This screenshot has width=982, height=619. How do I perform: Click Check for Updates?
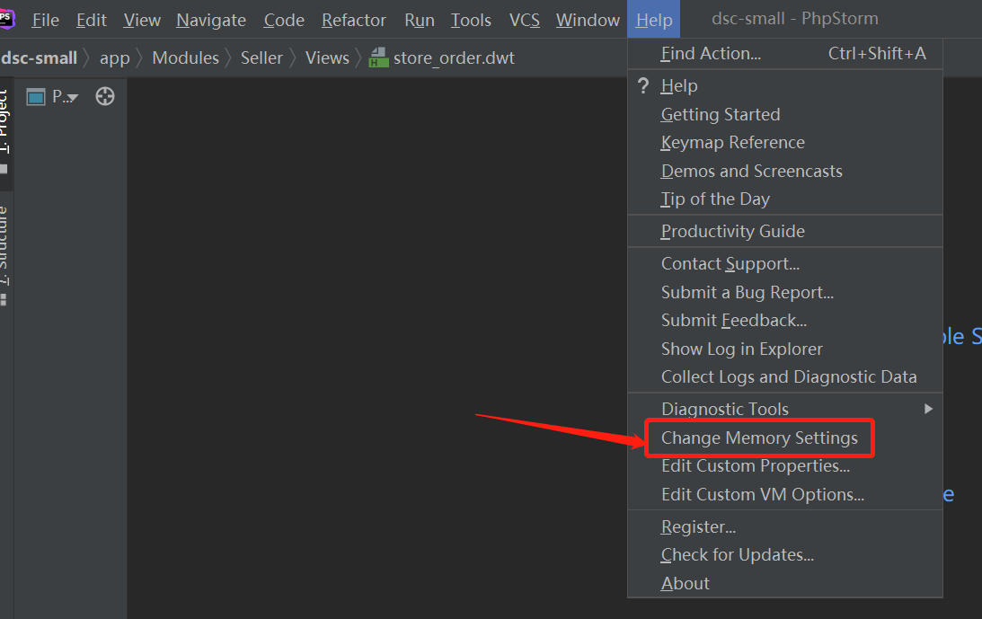point(737,554)
